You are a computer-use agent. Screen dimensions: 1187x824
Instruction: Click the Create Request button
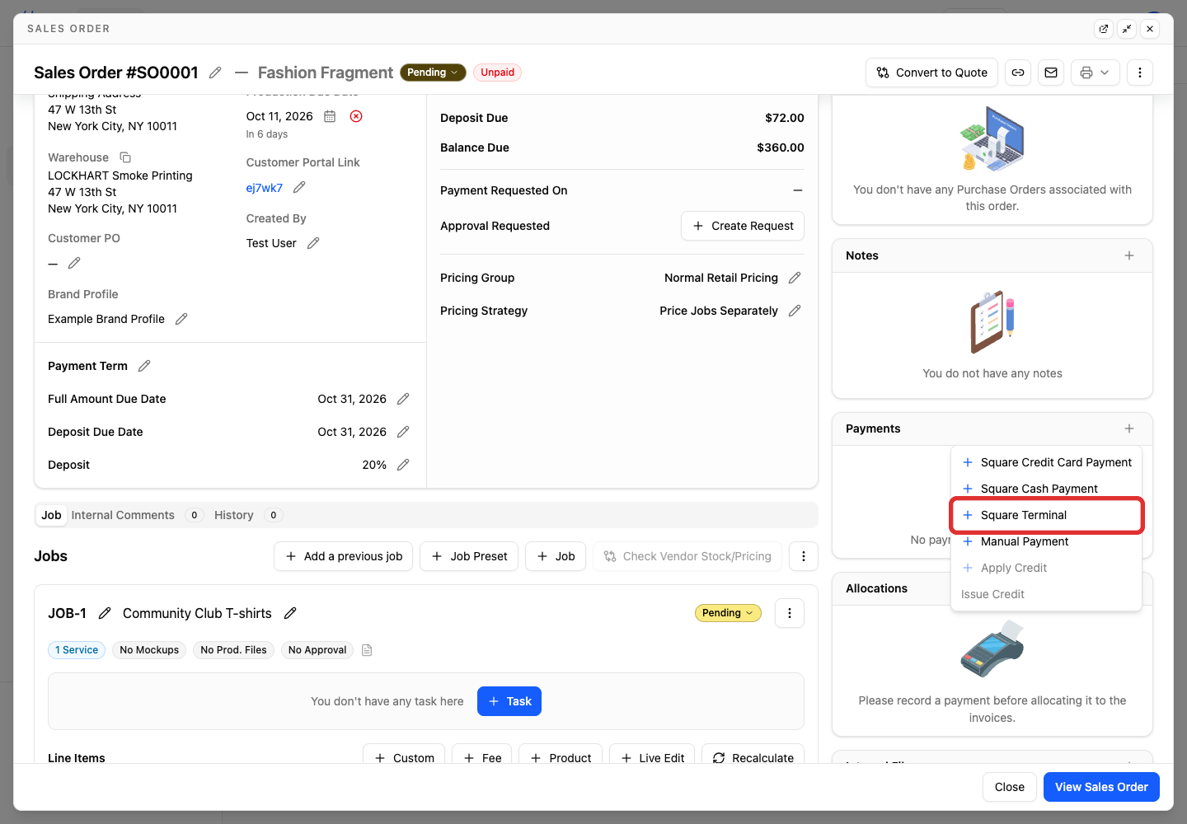[x=743, y=226]
